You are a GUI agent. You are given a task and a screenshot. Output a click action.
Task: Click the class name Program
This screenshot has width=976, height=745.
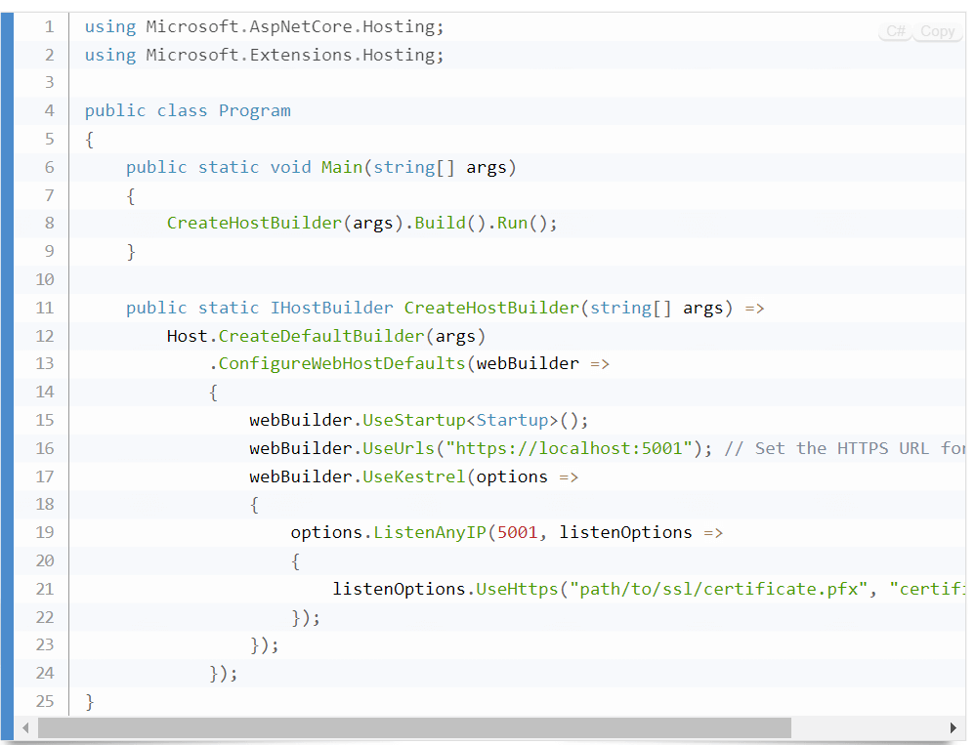point(254,110)
